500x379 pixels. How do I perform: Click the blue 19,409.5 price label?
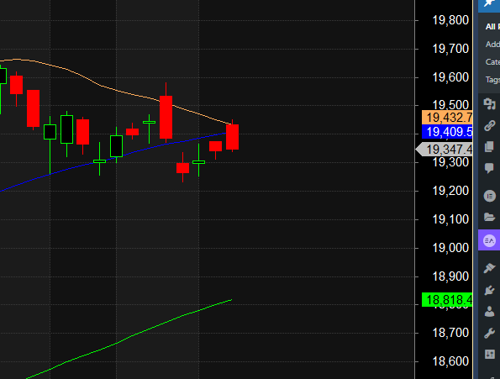(447, 132)
